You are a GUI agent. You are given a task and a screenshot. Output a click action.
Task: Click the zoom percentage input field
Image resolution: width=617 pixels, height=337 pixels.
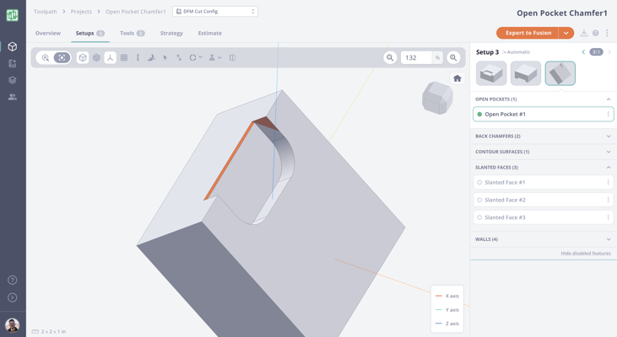[x=416, y=58]
